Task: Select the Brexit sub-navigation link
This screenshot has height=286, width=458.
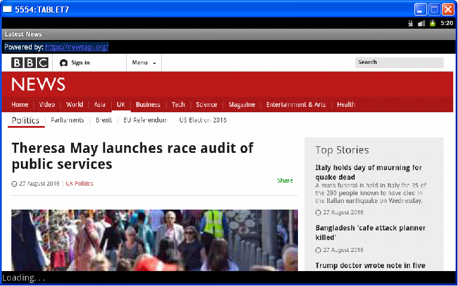Action: point(104,120)
